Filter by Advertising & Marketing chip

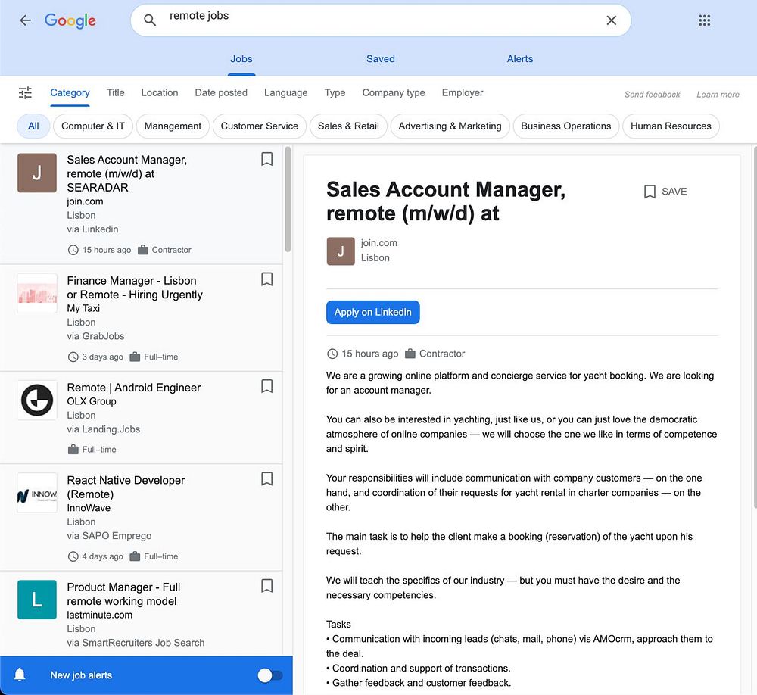[x=450, y=126]
